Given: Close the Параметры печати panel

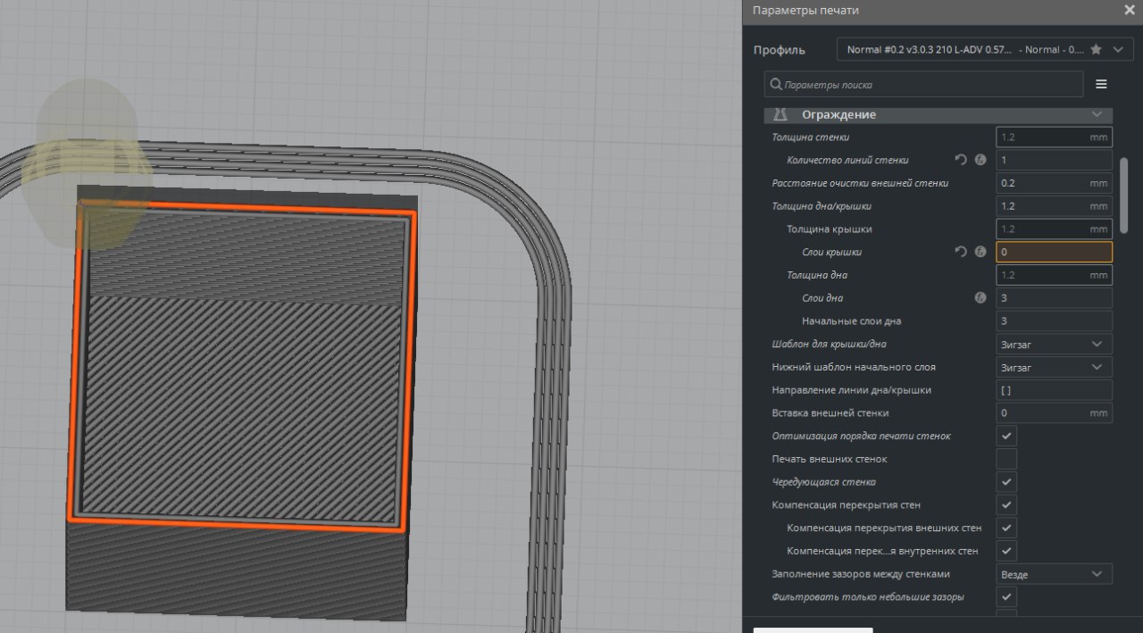Looking at the screenshot, I should click(x=1129, y=11).
